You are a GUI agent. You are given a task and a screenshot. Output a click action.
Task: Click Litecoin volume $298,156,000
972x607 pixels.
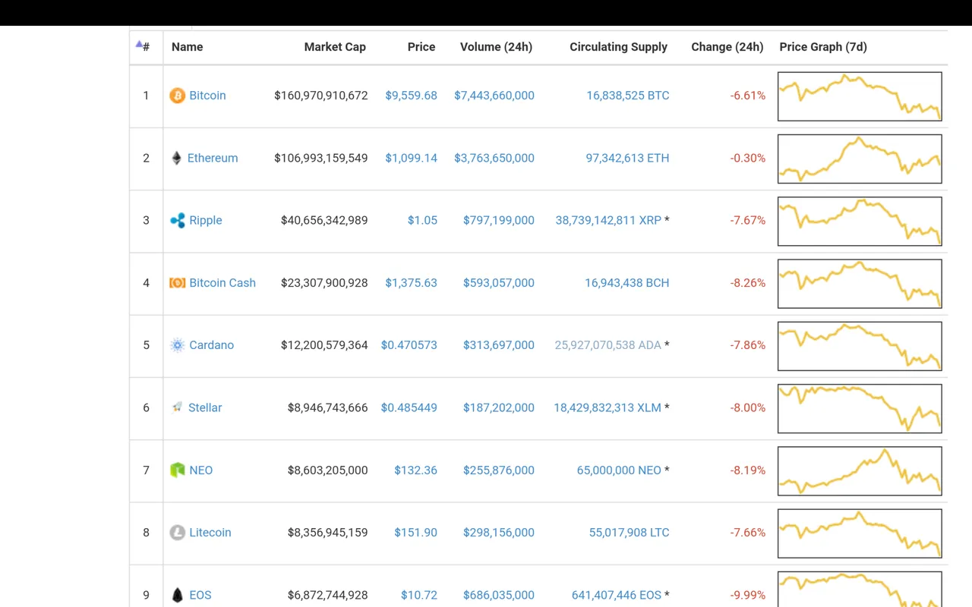(499, 533)
